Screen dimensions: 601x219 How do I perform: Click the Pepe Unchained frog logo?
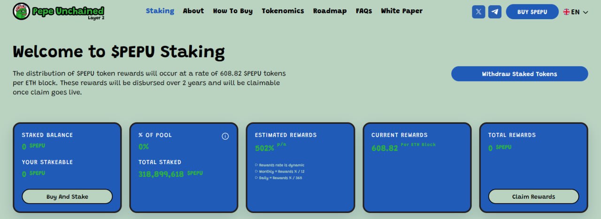21,11
